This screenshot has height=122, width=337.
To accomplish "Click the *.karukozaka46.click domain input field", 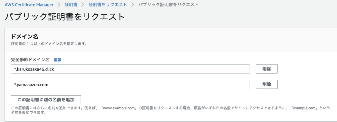I will coord(130,69).
